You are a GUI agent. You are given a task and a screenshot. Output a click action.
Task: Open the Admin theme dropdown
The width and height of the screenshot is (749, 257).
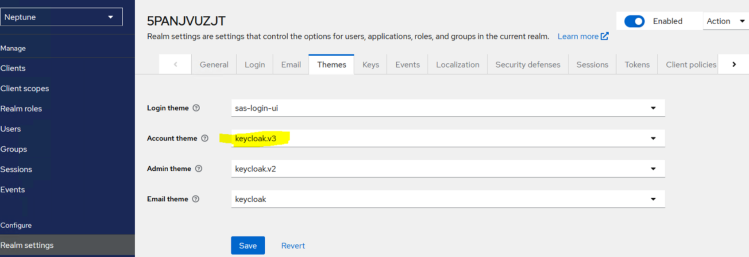[x=447, y=169]
